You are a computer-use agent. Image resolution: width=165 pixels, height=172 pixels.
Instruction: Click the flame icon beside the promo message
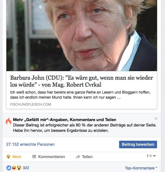tap(9, 121)
